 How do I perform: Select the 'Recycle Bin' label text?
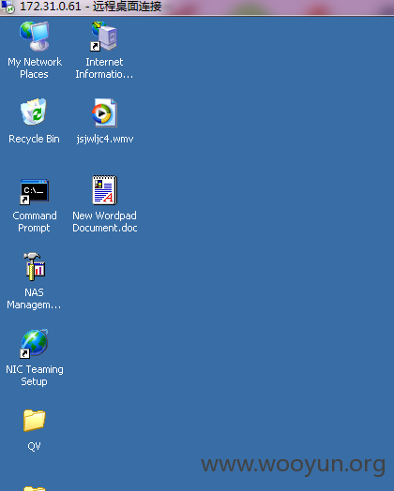click(x=34, y=139)
